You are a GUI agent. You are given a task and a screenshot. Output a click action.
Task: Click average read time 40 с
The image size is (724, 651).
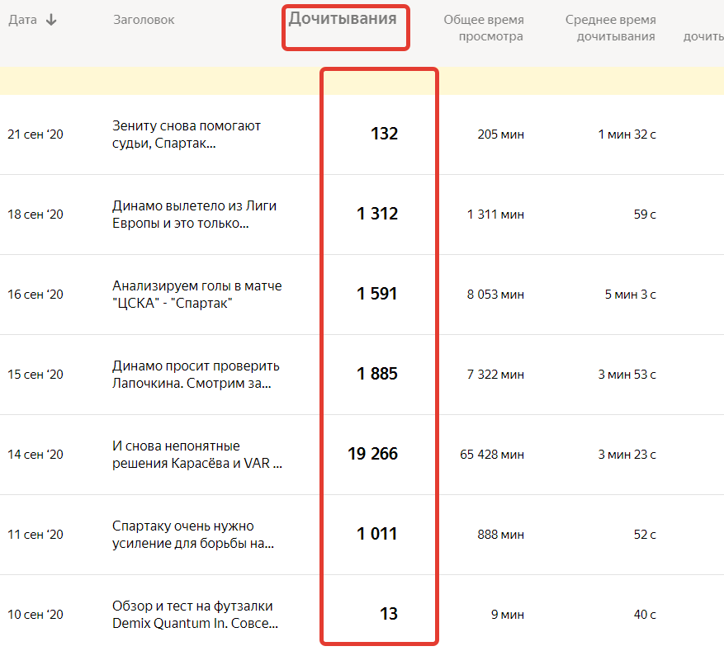(645, 615)
